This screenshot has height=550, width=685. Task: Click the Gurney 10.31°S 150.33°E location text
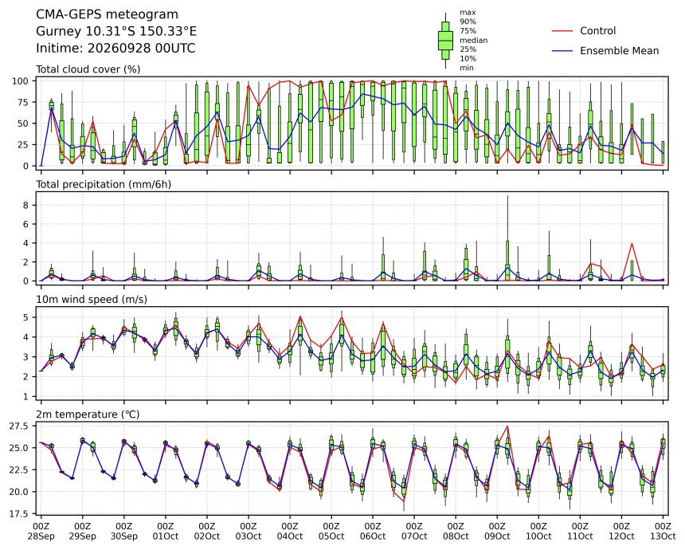pyautogui.click(x=116, y=31)
